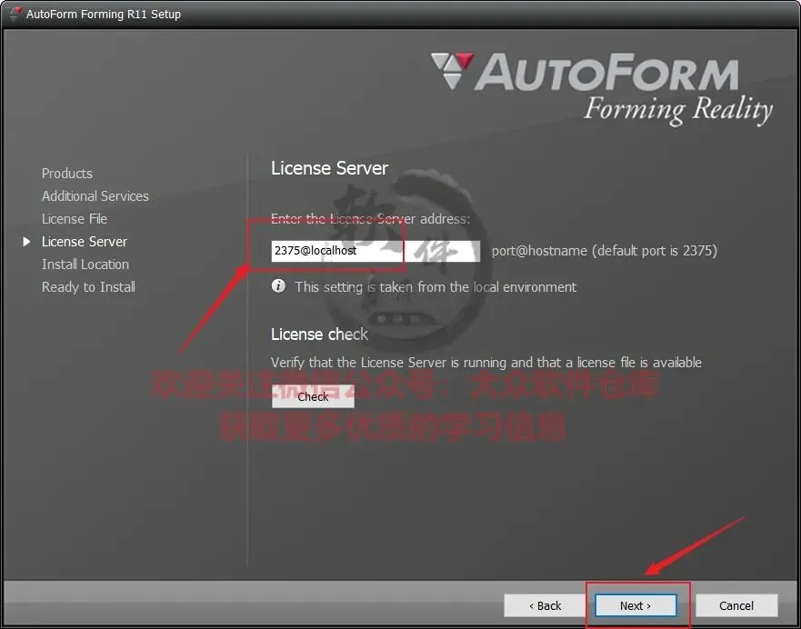Select the Install Location step
This screenshot has width=801, height=629.
85,265
